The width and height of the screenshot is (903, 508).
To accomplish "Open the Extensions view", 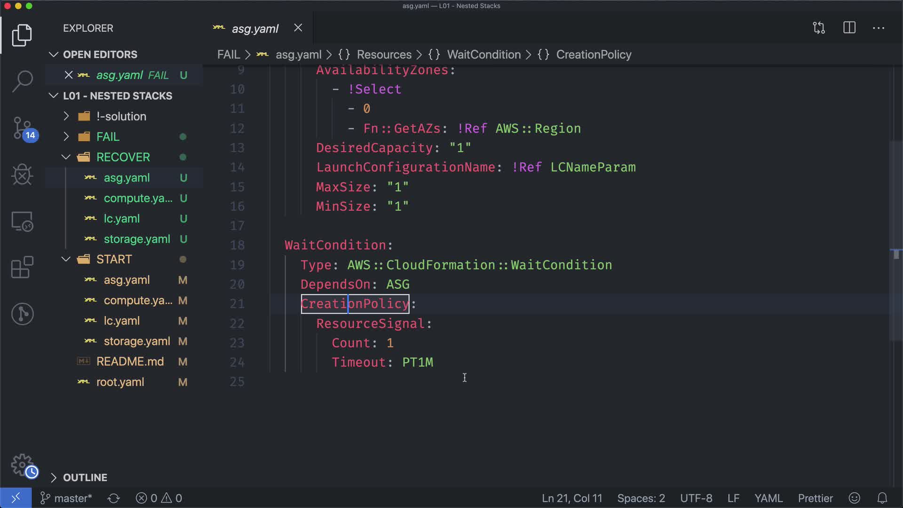I will coord(22,268).
